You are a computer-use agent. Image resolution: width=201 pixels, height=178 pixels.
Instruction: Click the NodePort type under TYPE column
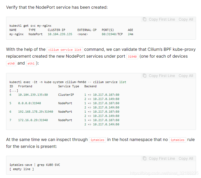click(36, 34)
